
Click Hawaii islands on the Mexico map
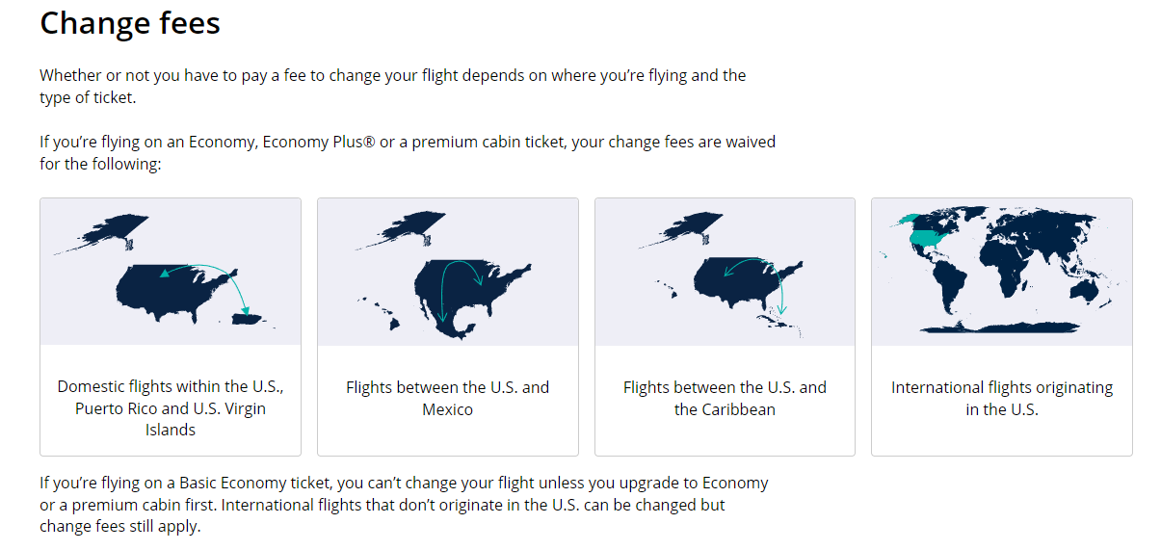coord(380,314)
